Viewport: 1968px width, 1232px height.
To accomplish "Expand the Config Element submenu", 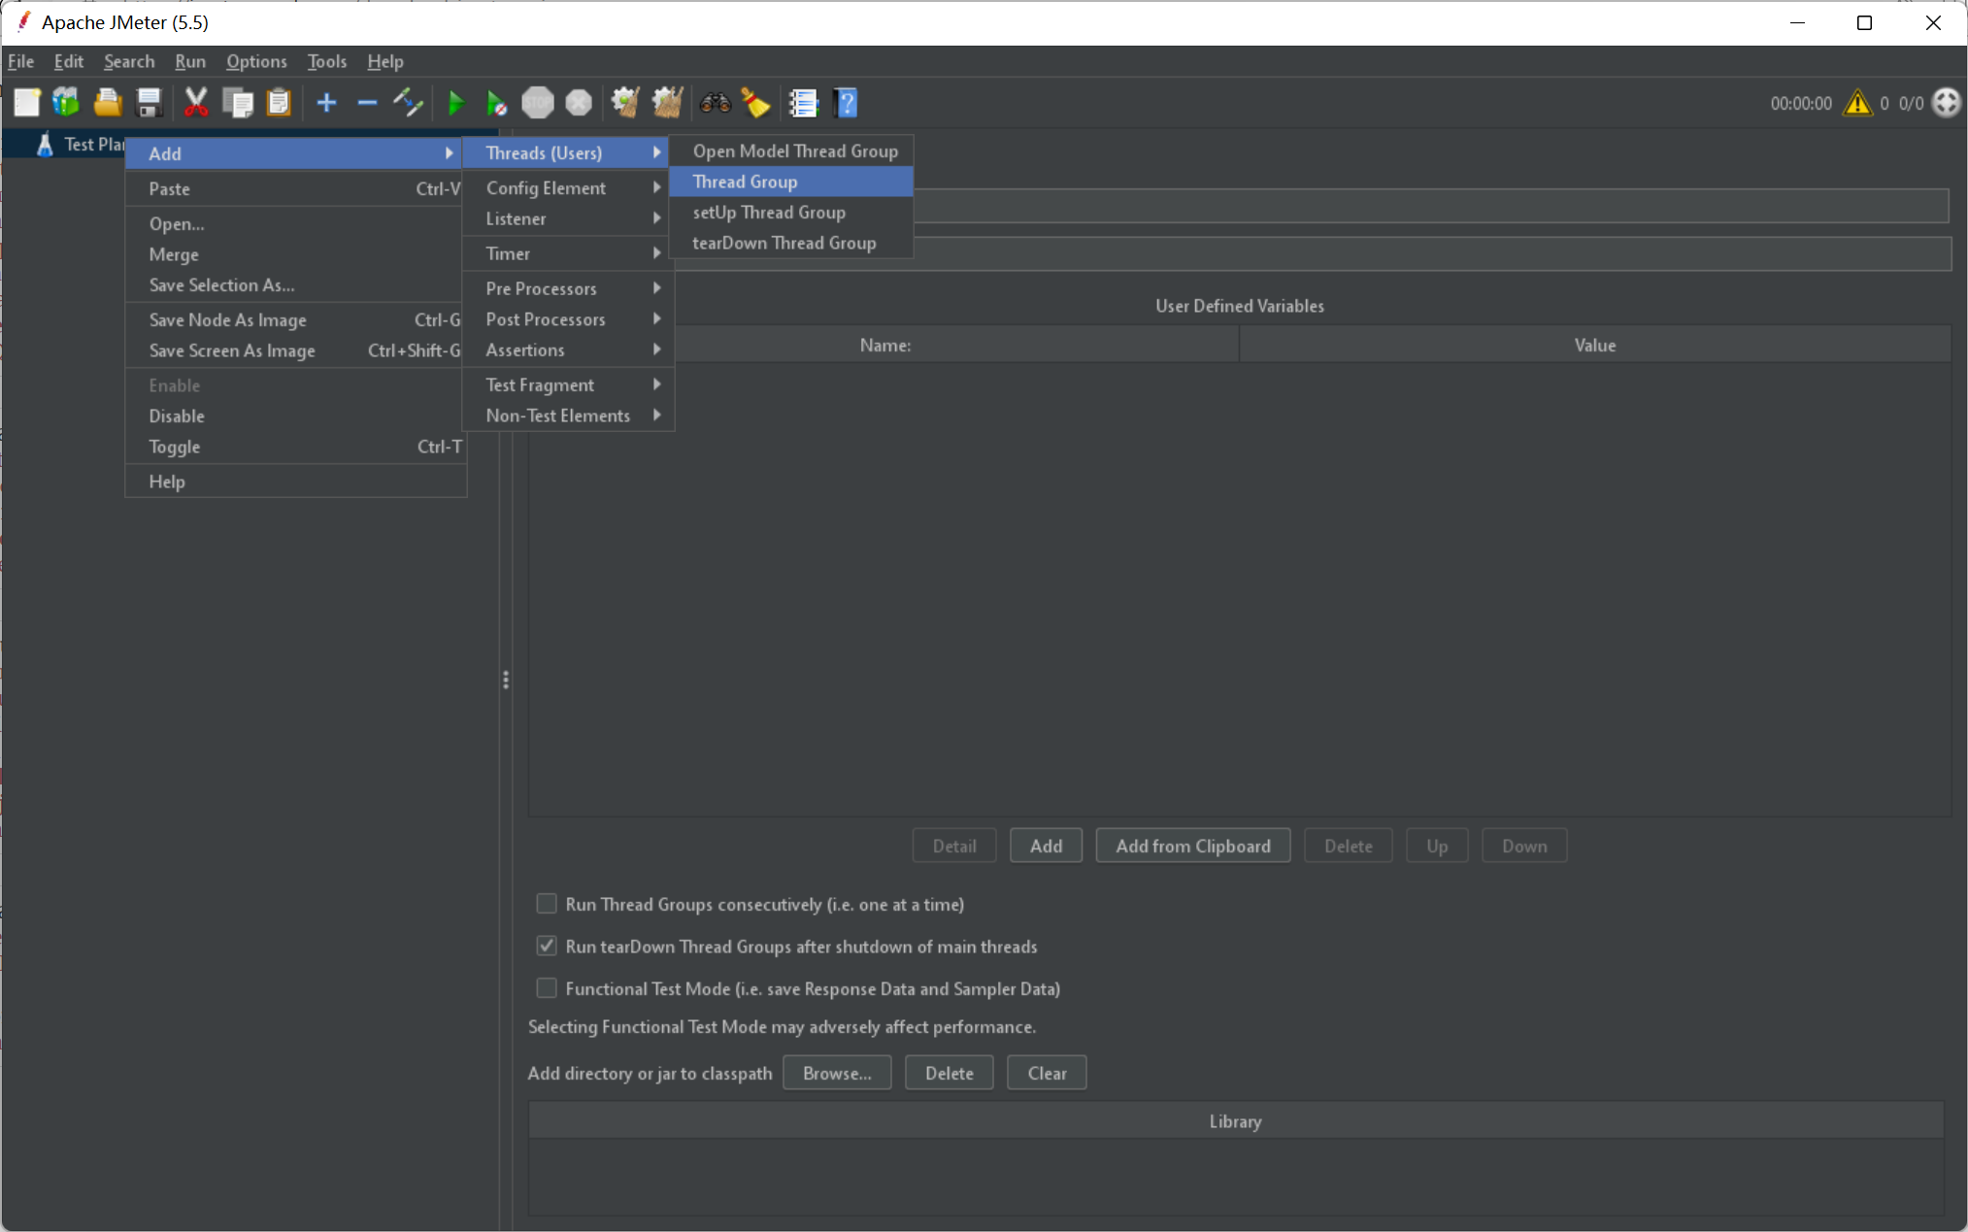I will point(545,187).
